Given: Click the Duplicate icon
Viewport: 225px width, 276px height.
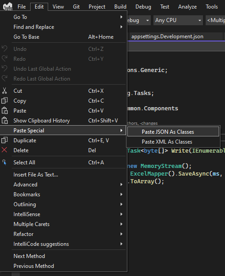Looking at the screenshot, I should pyautogui.click(x=4, y=140).
